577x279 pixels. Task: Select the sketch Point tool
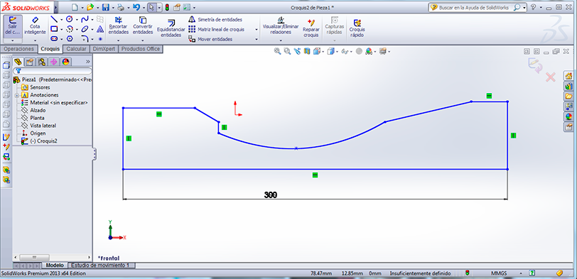point(100,38)
